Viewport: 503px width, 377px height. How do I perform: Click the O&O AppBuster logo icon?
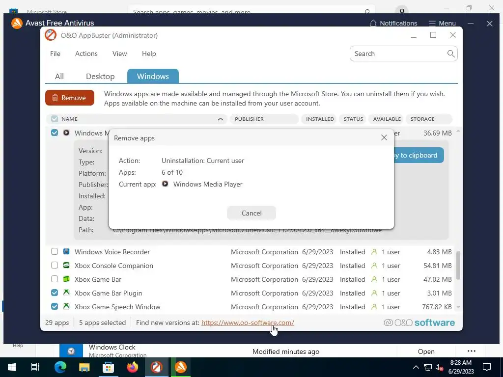point(51,35)
